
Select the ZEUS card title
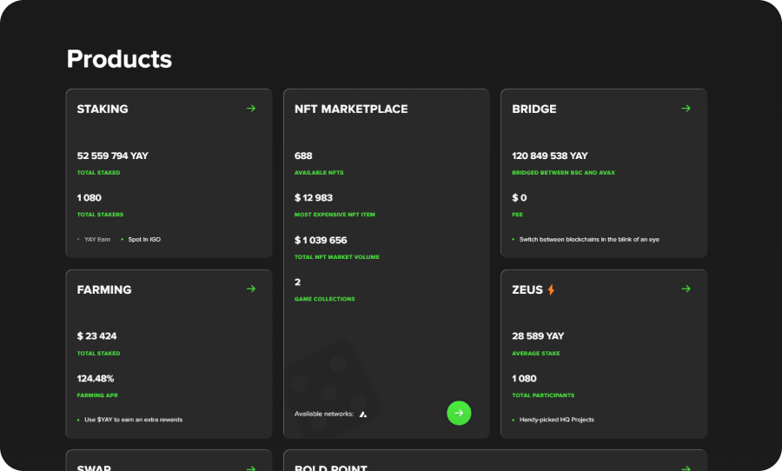(x=527, y=290)
